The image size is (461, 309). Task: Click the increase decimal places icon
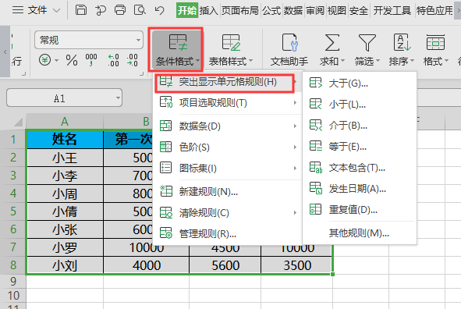click(113, 60)
